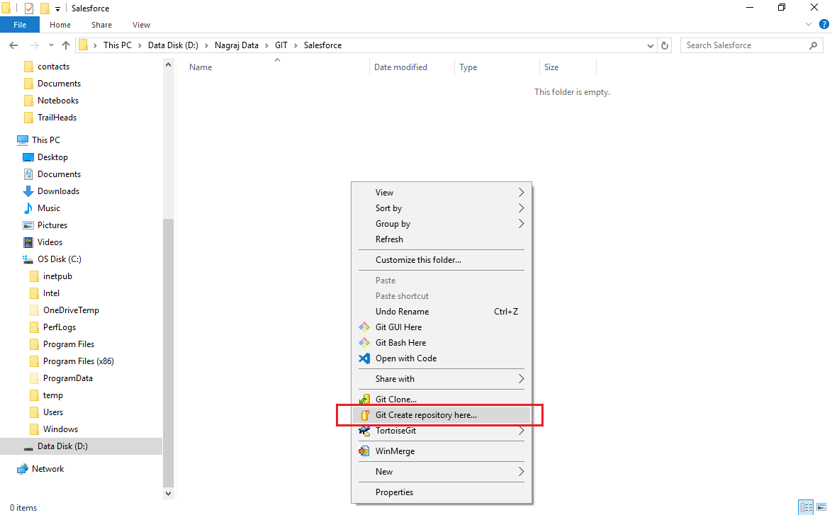
Task: Click GIT in the address breadcrumb
Action: [x=281, y=45]
